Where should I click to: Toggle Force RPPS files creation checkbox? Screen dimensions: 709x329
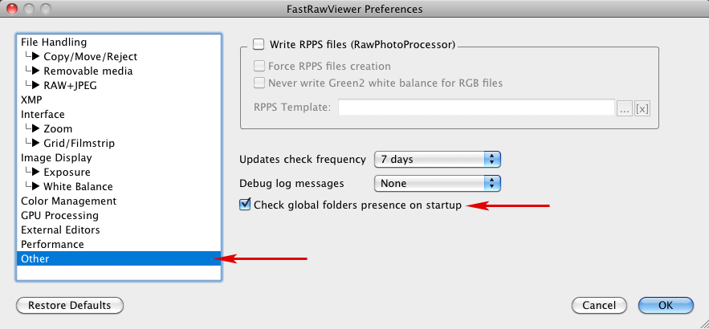click(x=259, y=67)
